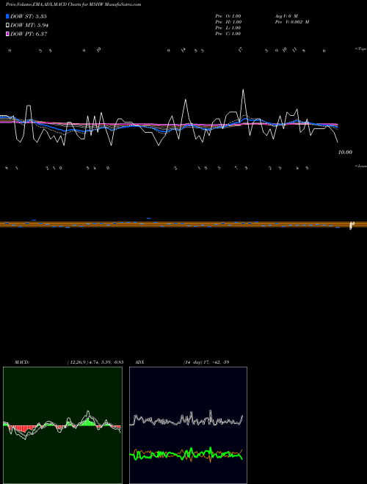This screenshot has width=367, height=484.
Task: Click the white DOW MT color swatch
Action: (x=7, y=26)
